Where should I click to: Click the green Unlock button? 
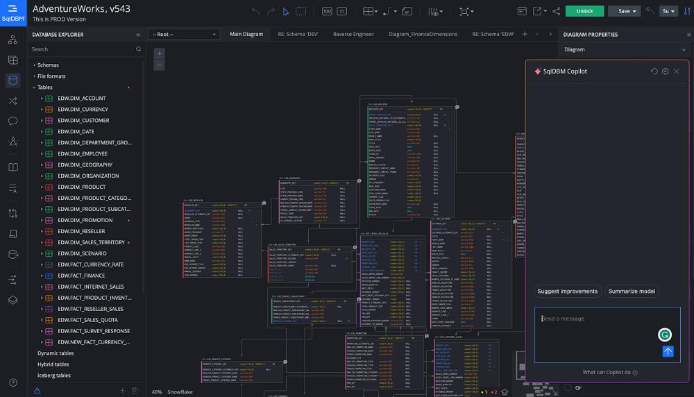pyautogui.click(x=584, y=11)
